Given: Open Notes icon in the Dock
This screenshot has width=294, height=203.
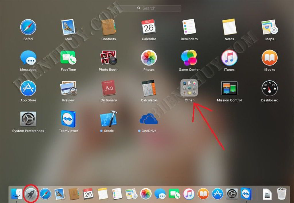Looking at the screenshot, I should [x=102, y=194].
